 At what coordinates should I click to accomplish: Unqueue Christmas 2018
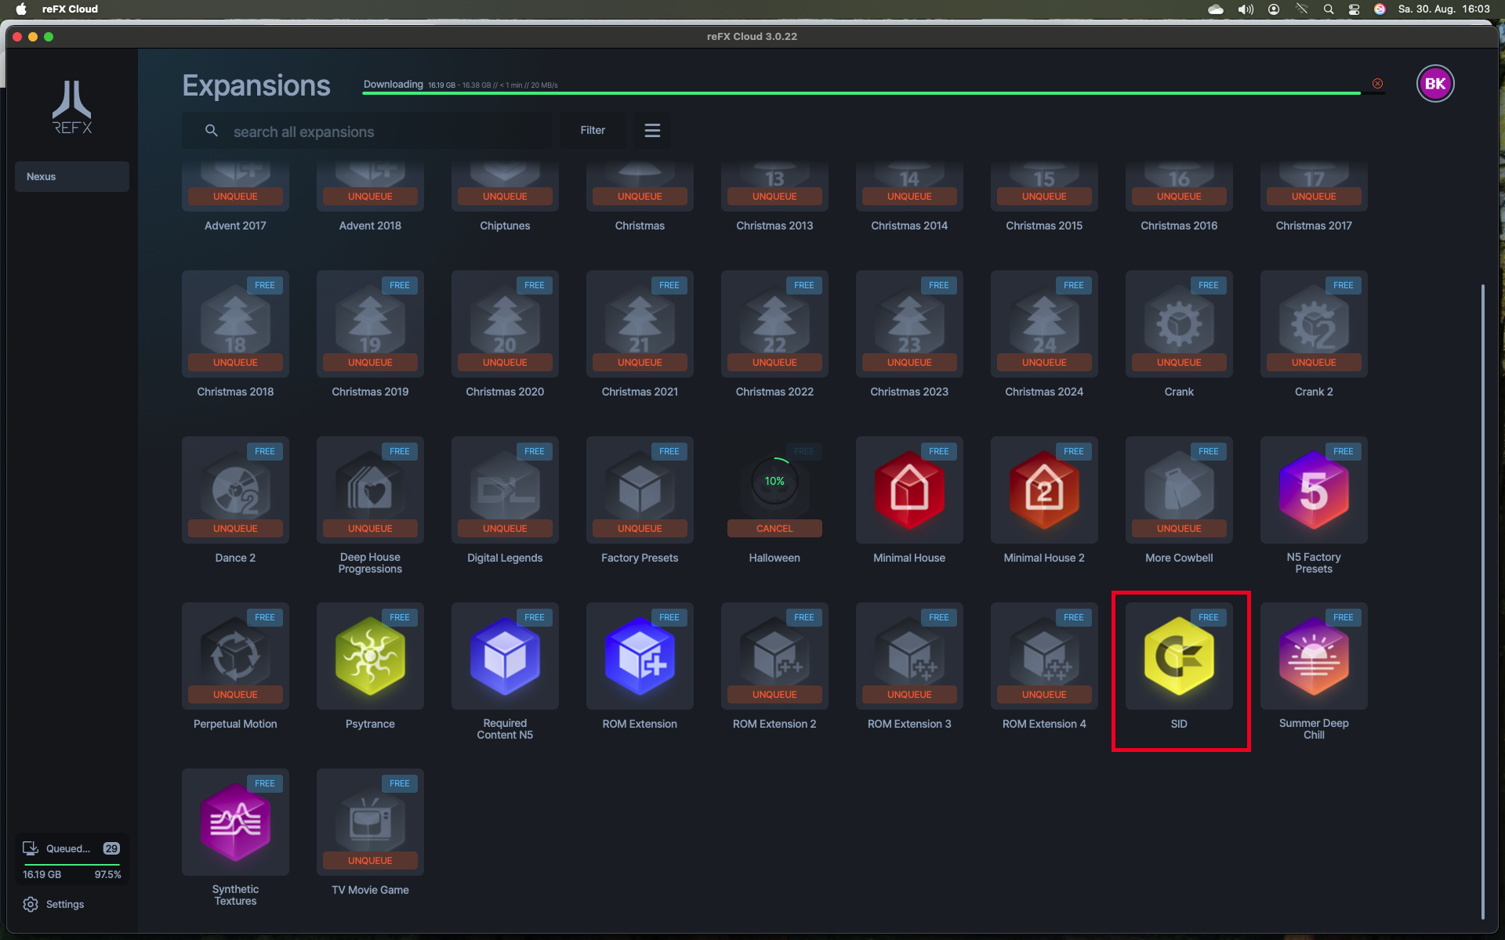pos(235,363)
